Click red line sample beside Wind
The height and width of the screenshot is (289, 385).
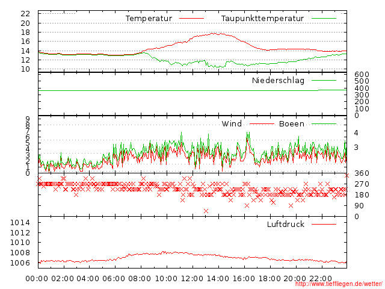(x=262, y=124)
